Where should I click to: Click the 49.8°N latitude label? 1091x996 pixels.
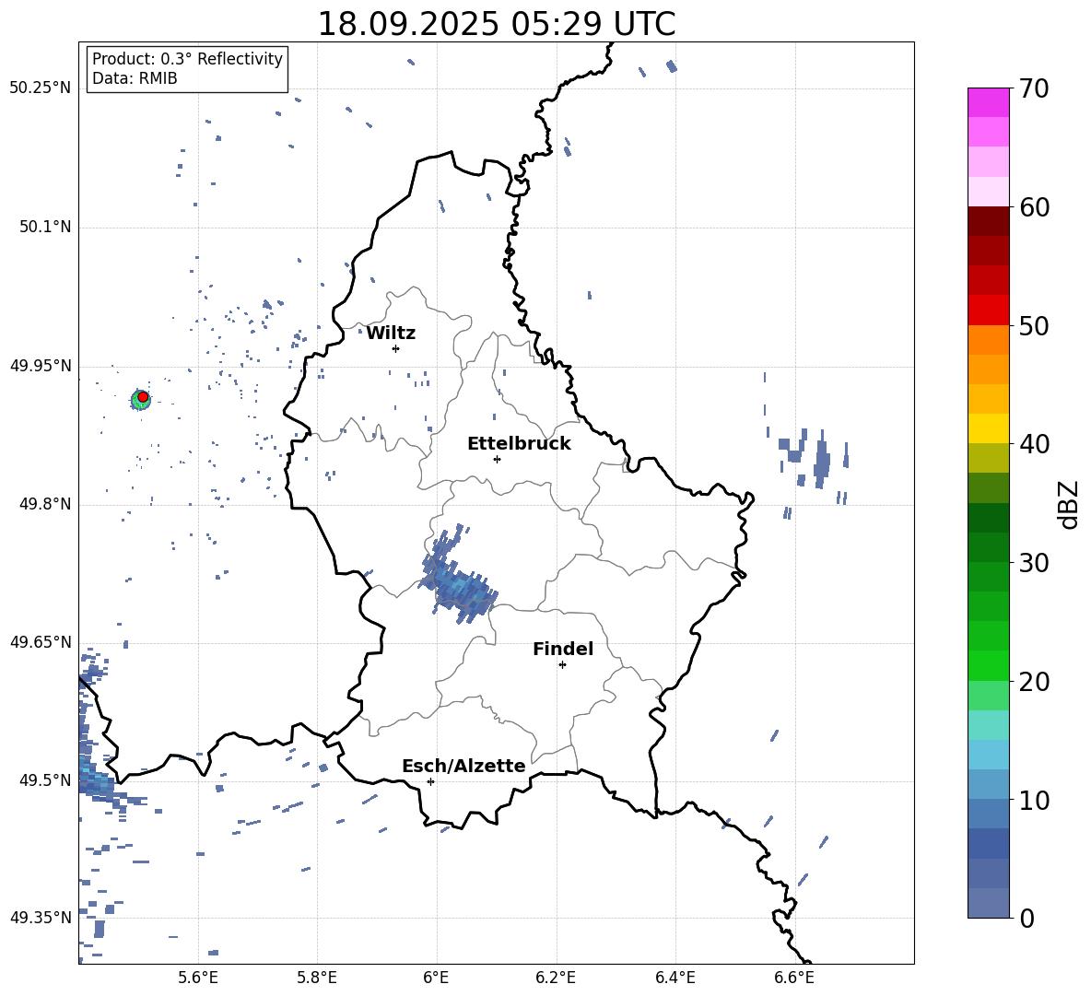click(45, 504)
